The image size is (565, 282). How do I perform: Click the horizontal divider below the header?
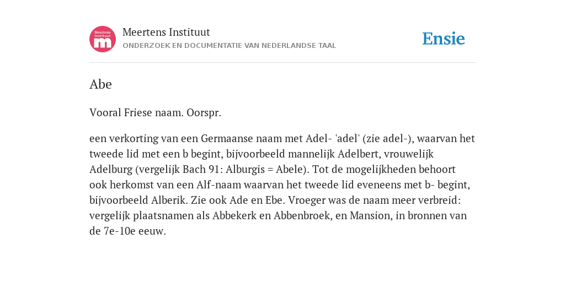click(x=282, y=63)
